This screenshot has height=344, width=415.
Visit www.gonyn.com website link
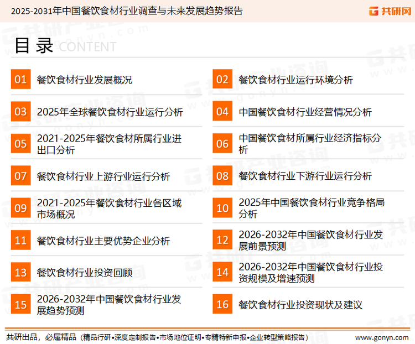[x=380, y=337]
